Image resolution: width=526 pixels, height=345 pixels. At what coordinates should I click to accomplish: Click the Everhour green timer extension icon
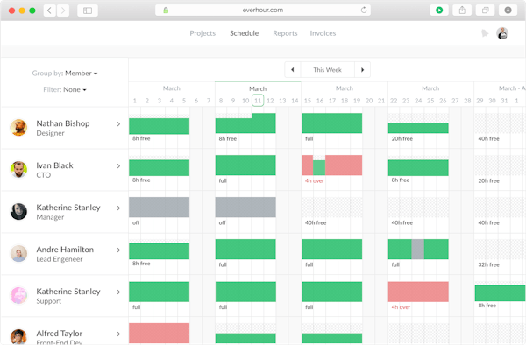tap(439, 11)
